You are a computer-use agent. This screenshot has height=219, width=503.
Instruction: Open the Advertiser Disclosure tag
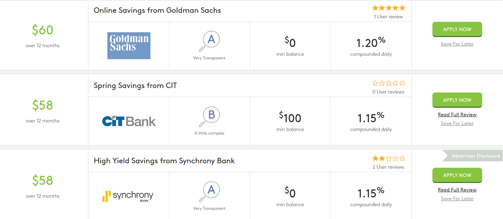click(475, 156)
